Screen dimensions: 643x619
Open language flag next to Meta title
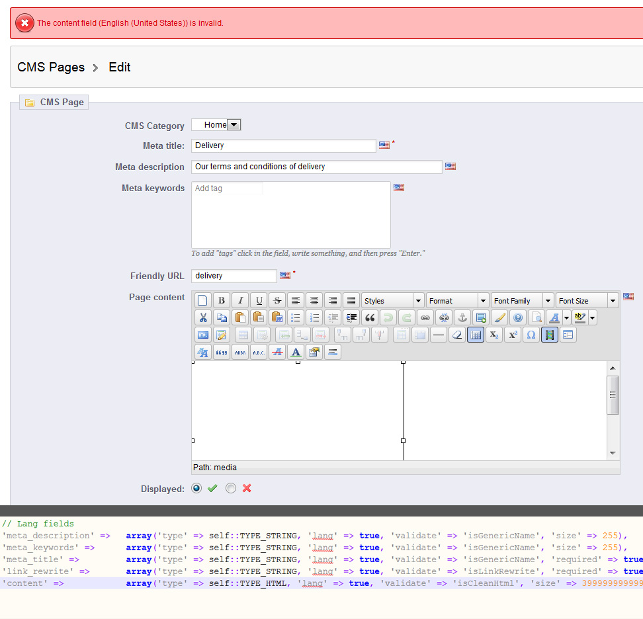pos(384,145)
